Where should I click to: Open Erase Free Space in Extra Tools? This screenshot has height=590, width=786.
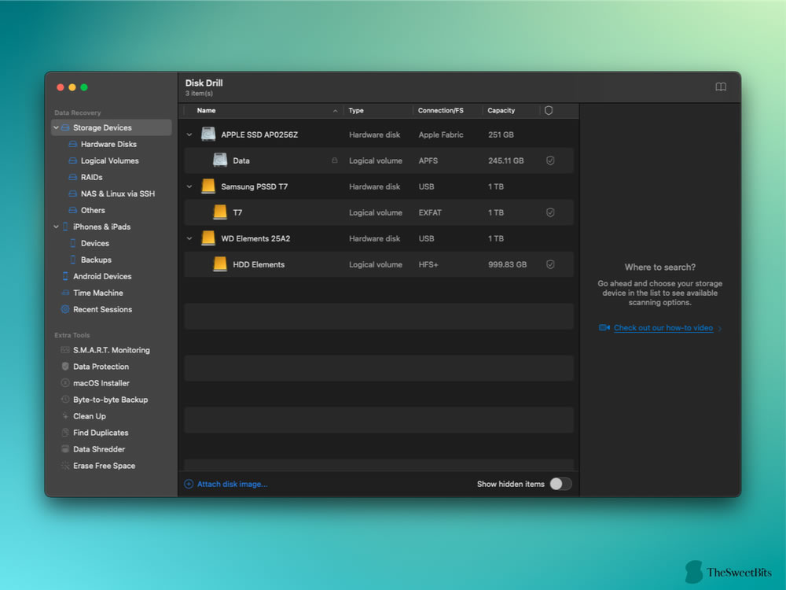pos(104,466)
